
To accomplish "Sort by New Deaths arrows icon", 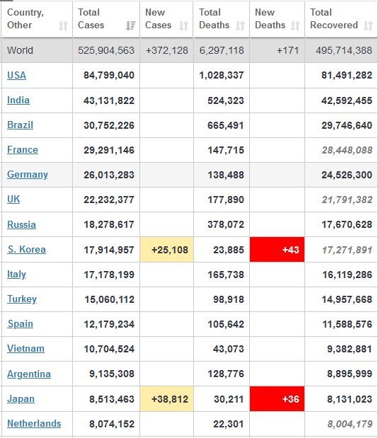I will coord(295,25).
